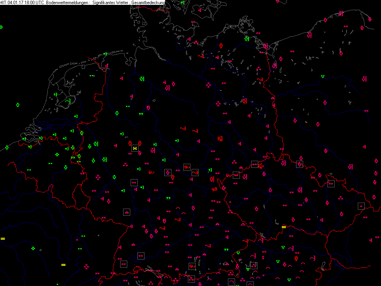Click the boxed single pink snowflake marker

(361, 206)
